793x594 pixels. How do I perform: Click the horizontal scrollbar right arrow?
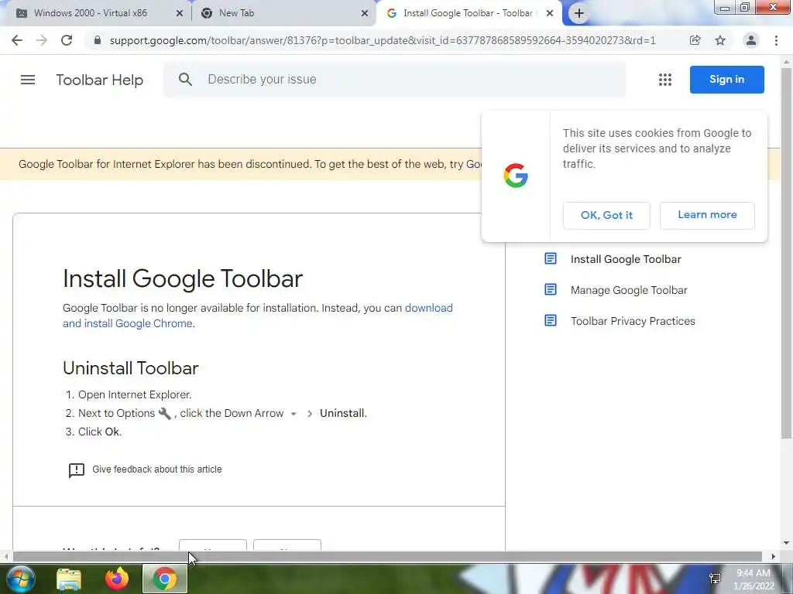(774, 556)
